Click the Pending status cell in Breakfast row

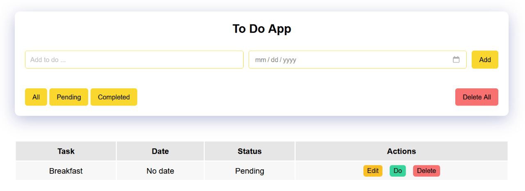(x=249, y=171)
